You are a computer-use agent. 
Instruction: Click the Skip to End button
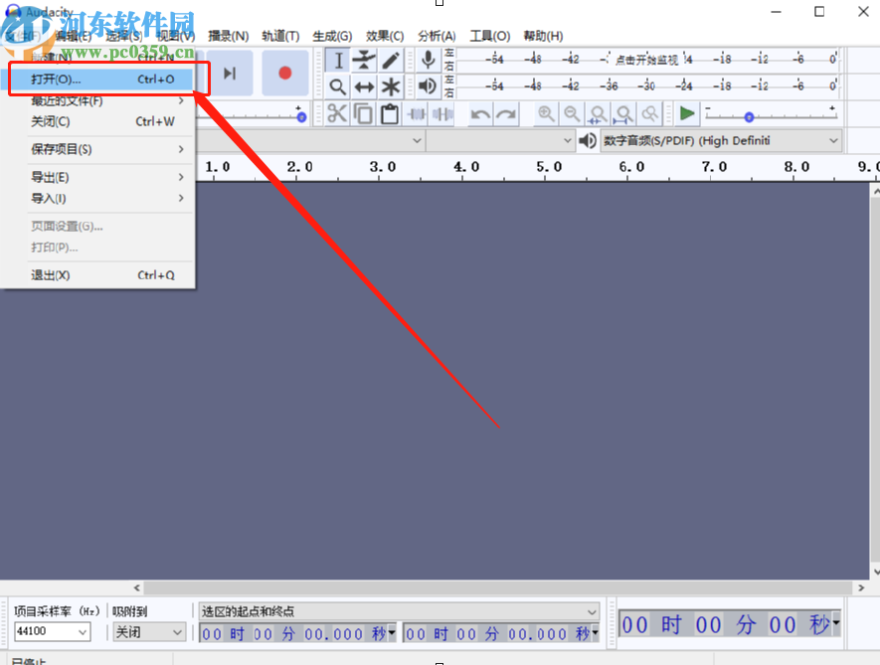point(230,73)
